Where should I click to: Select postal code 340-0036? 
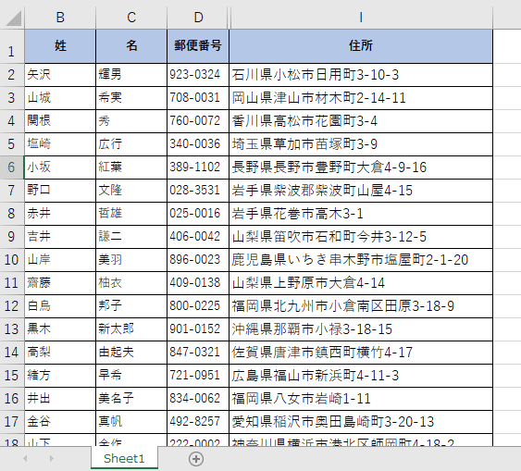[x=198, y=144]
